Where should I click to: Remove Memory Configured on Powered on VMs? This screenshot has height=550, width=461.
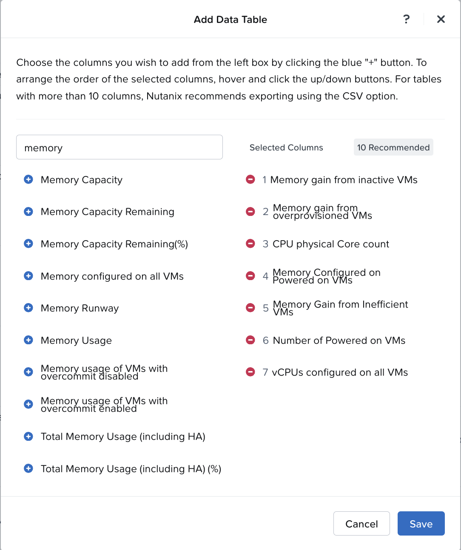point(250,276)
